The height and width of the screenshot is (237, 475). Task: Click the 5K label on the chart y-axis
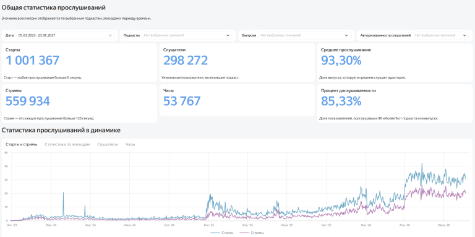click(6, 153)
